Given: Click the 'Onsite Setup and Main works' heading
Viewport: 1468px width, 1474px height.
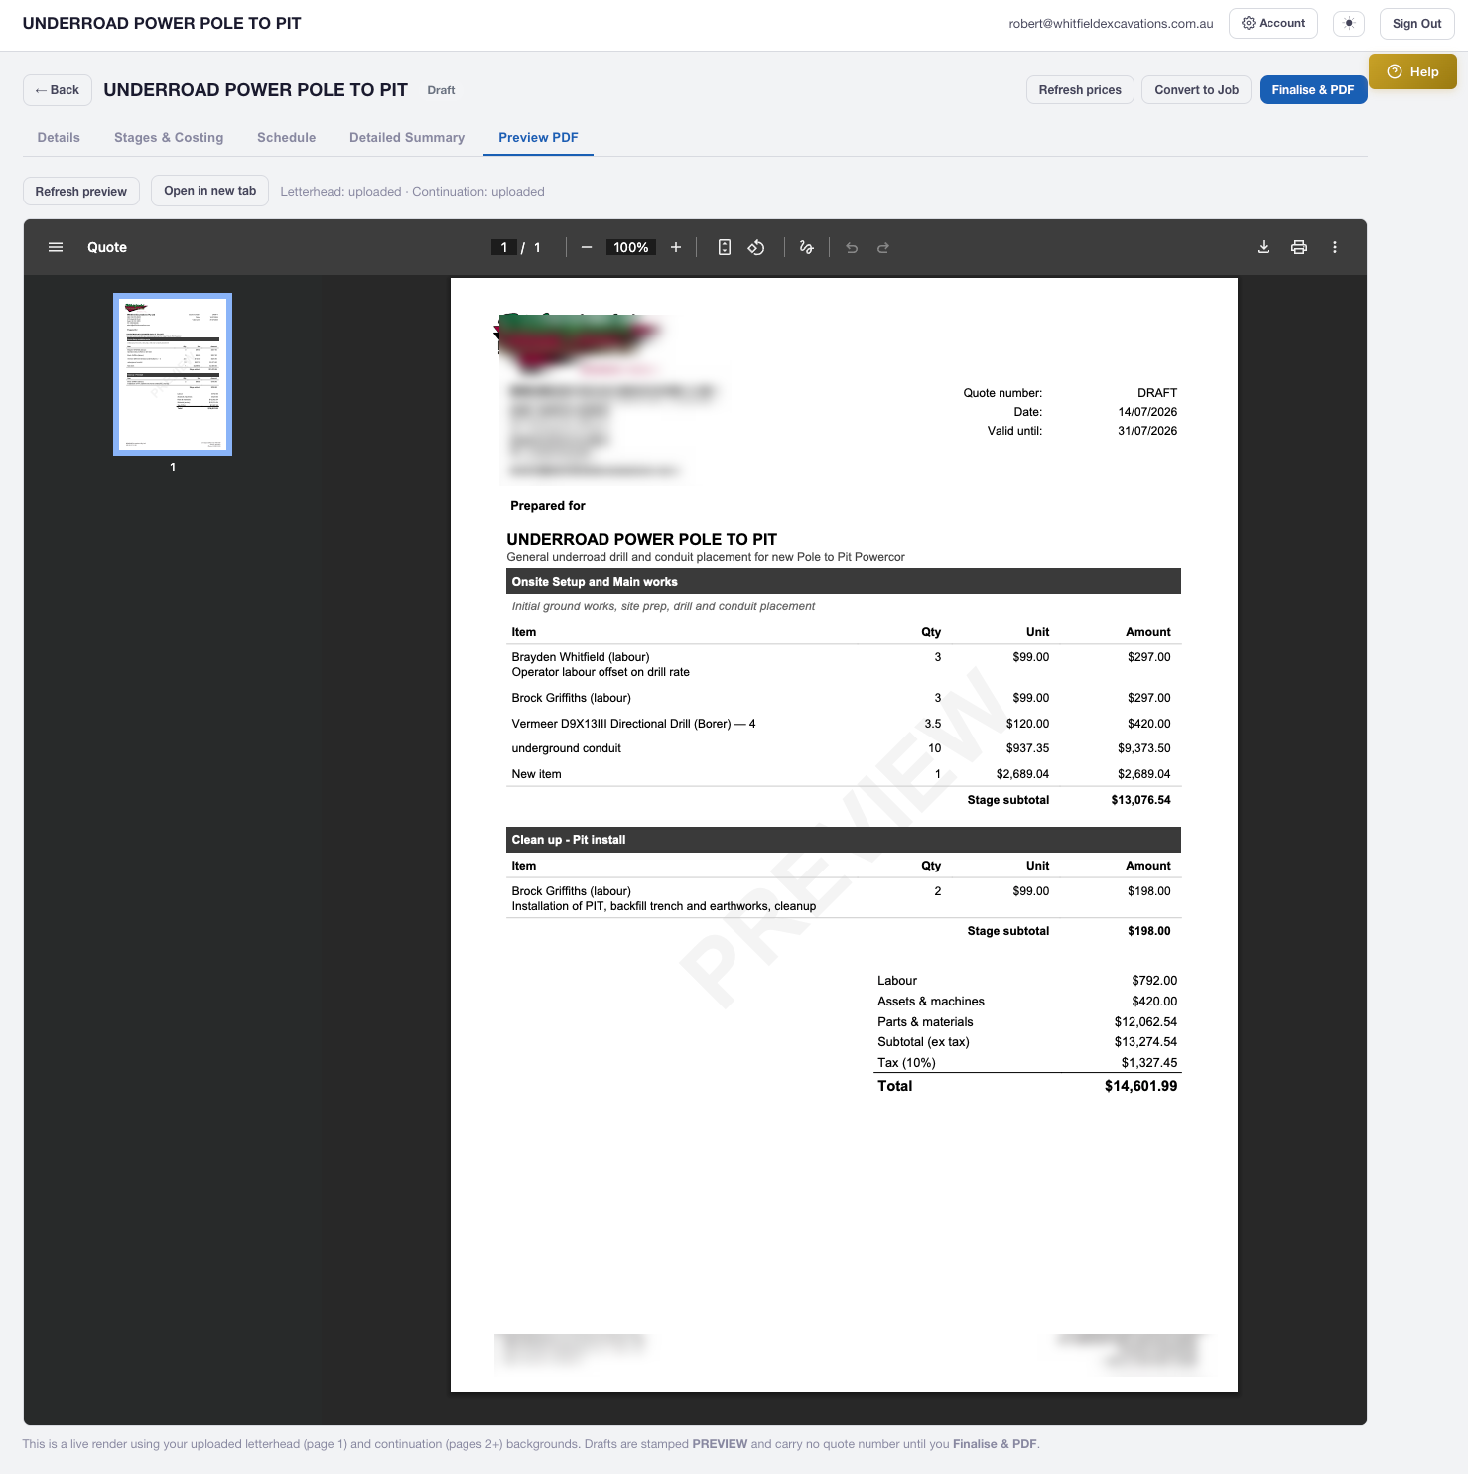Looking at the screenshot, I should point(595,582).
